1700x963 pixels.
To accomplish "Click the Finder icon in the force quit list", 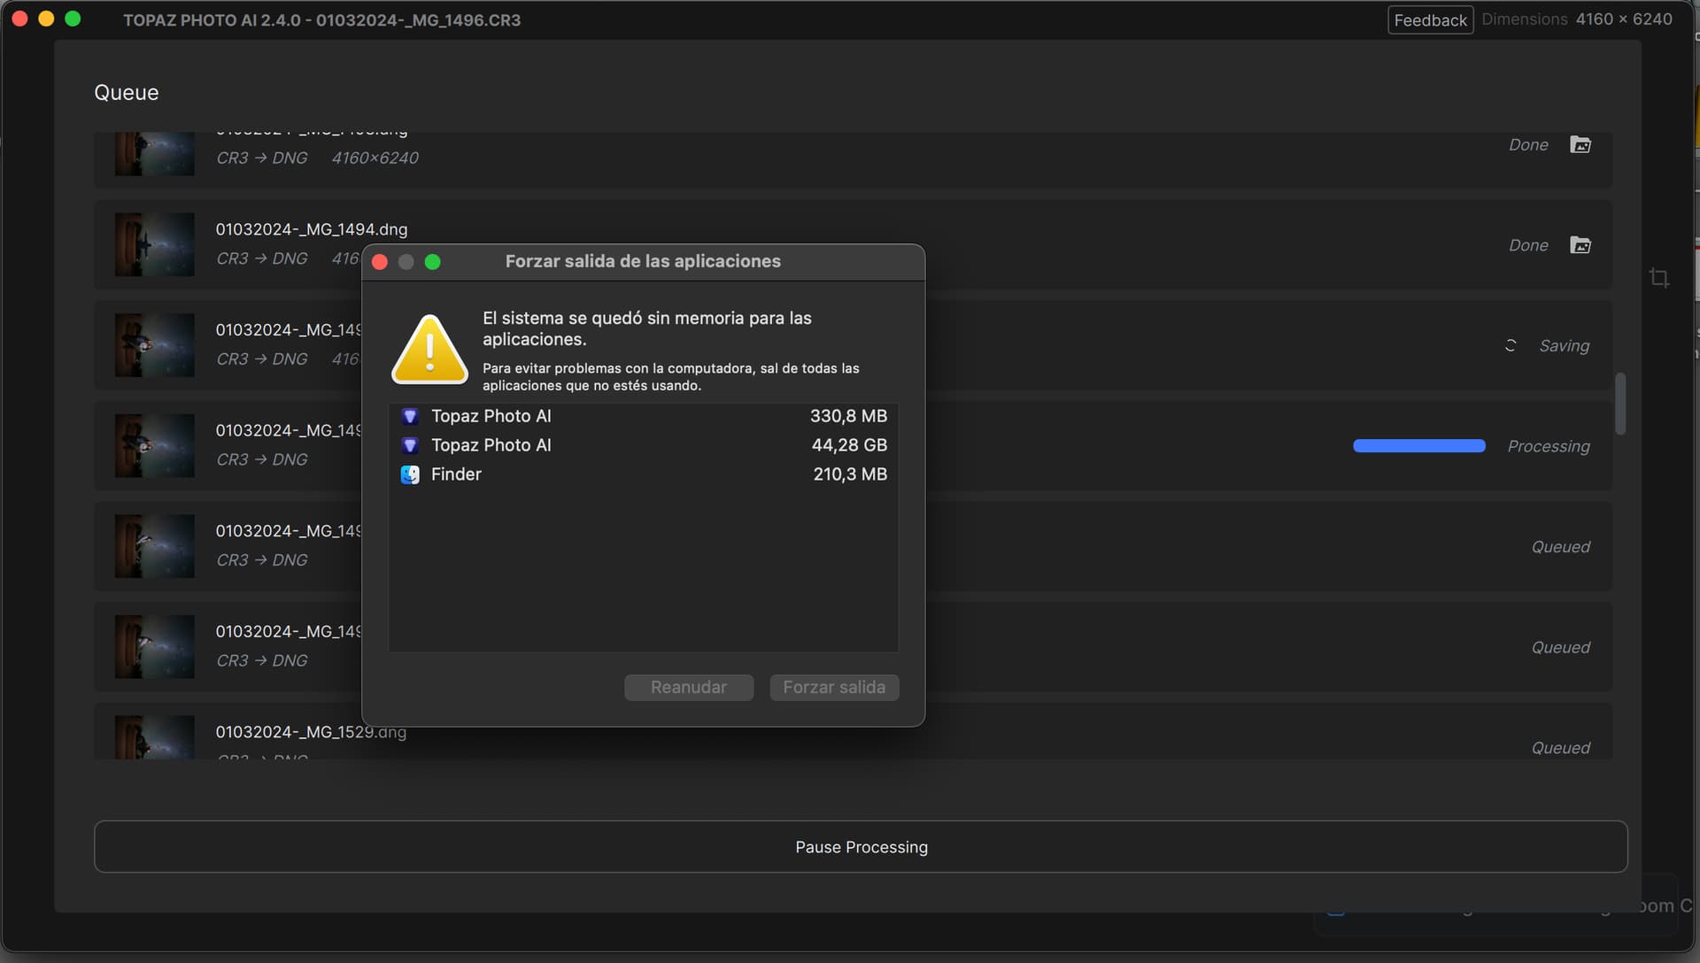I will point(410,474).
